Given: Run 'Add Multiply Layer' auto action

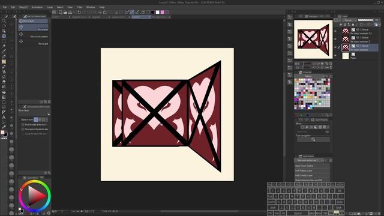Looking at the screenshot, I should (x=312, y=170).
